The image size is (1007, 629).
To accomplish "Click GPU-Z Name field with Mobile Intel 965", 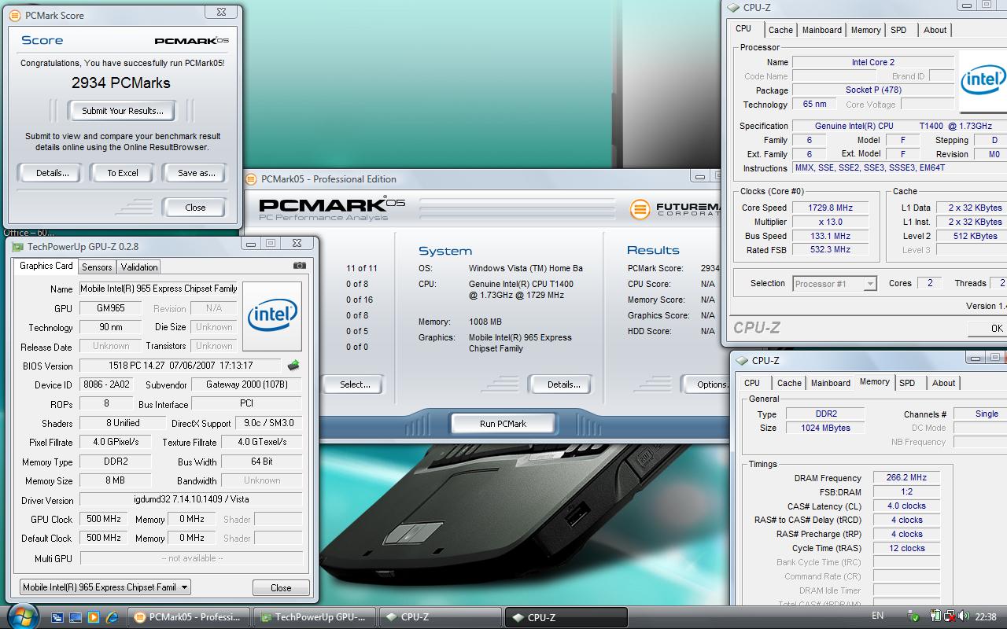I will click(x=158, y=289).
